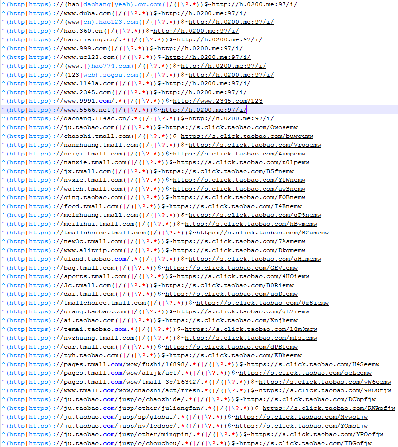Click the 'jusp/o/chaozhide' path text

point(150,400)
